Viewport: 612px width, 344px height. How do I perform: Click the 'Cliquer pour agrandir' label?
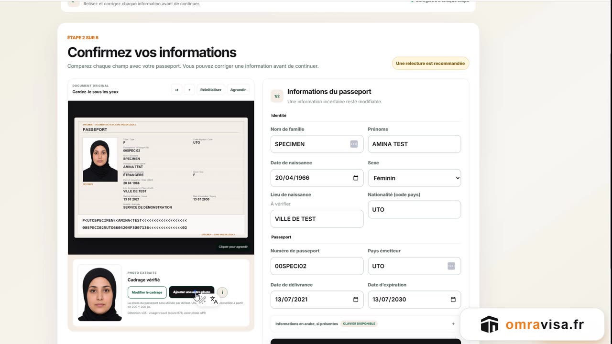[233, 247]
